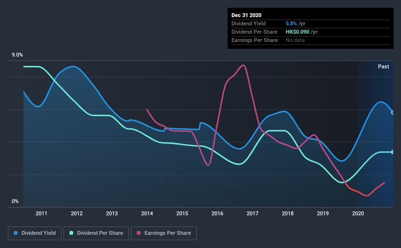
Task: Click the 5.8% dividend yield value
Action: (x=291, y=23)
